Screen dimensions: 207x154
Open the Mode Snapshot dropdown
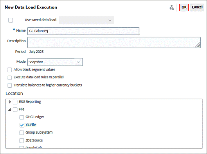[55, 62]
